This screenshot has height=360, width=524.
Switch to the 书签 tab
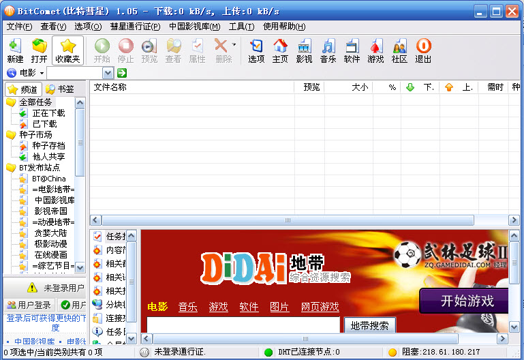pos(60,89)
